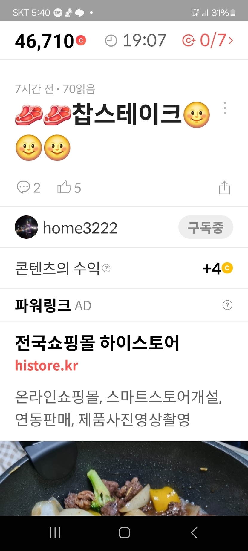Tap the thumbs-up like icon

pyautogui.click(x=64, y=187)
